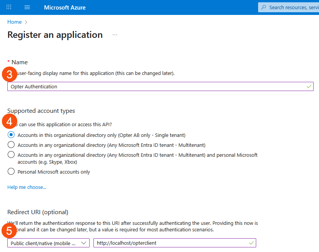This screenshot has width=319, height=252.
Task: Choose Personal Microsoft accounts only
Action: (x=11, y=172)
